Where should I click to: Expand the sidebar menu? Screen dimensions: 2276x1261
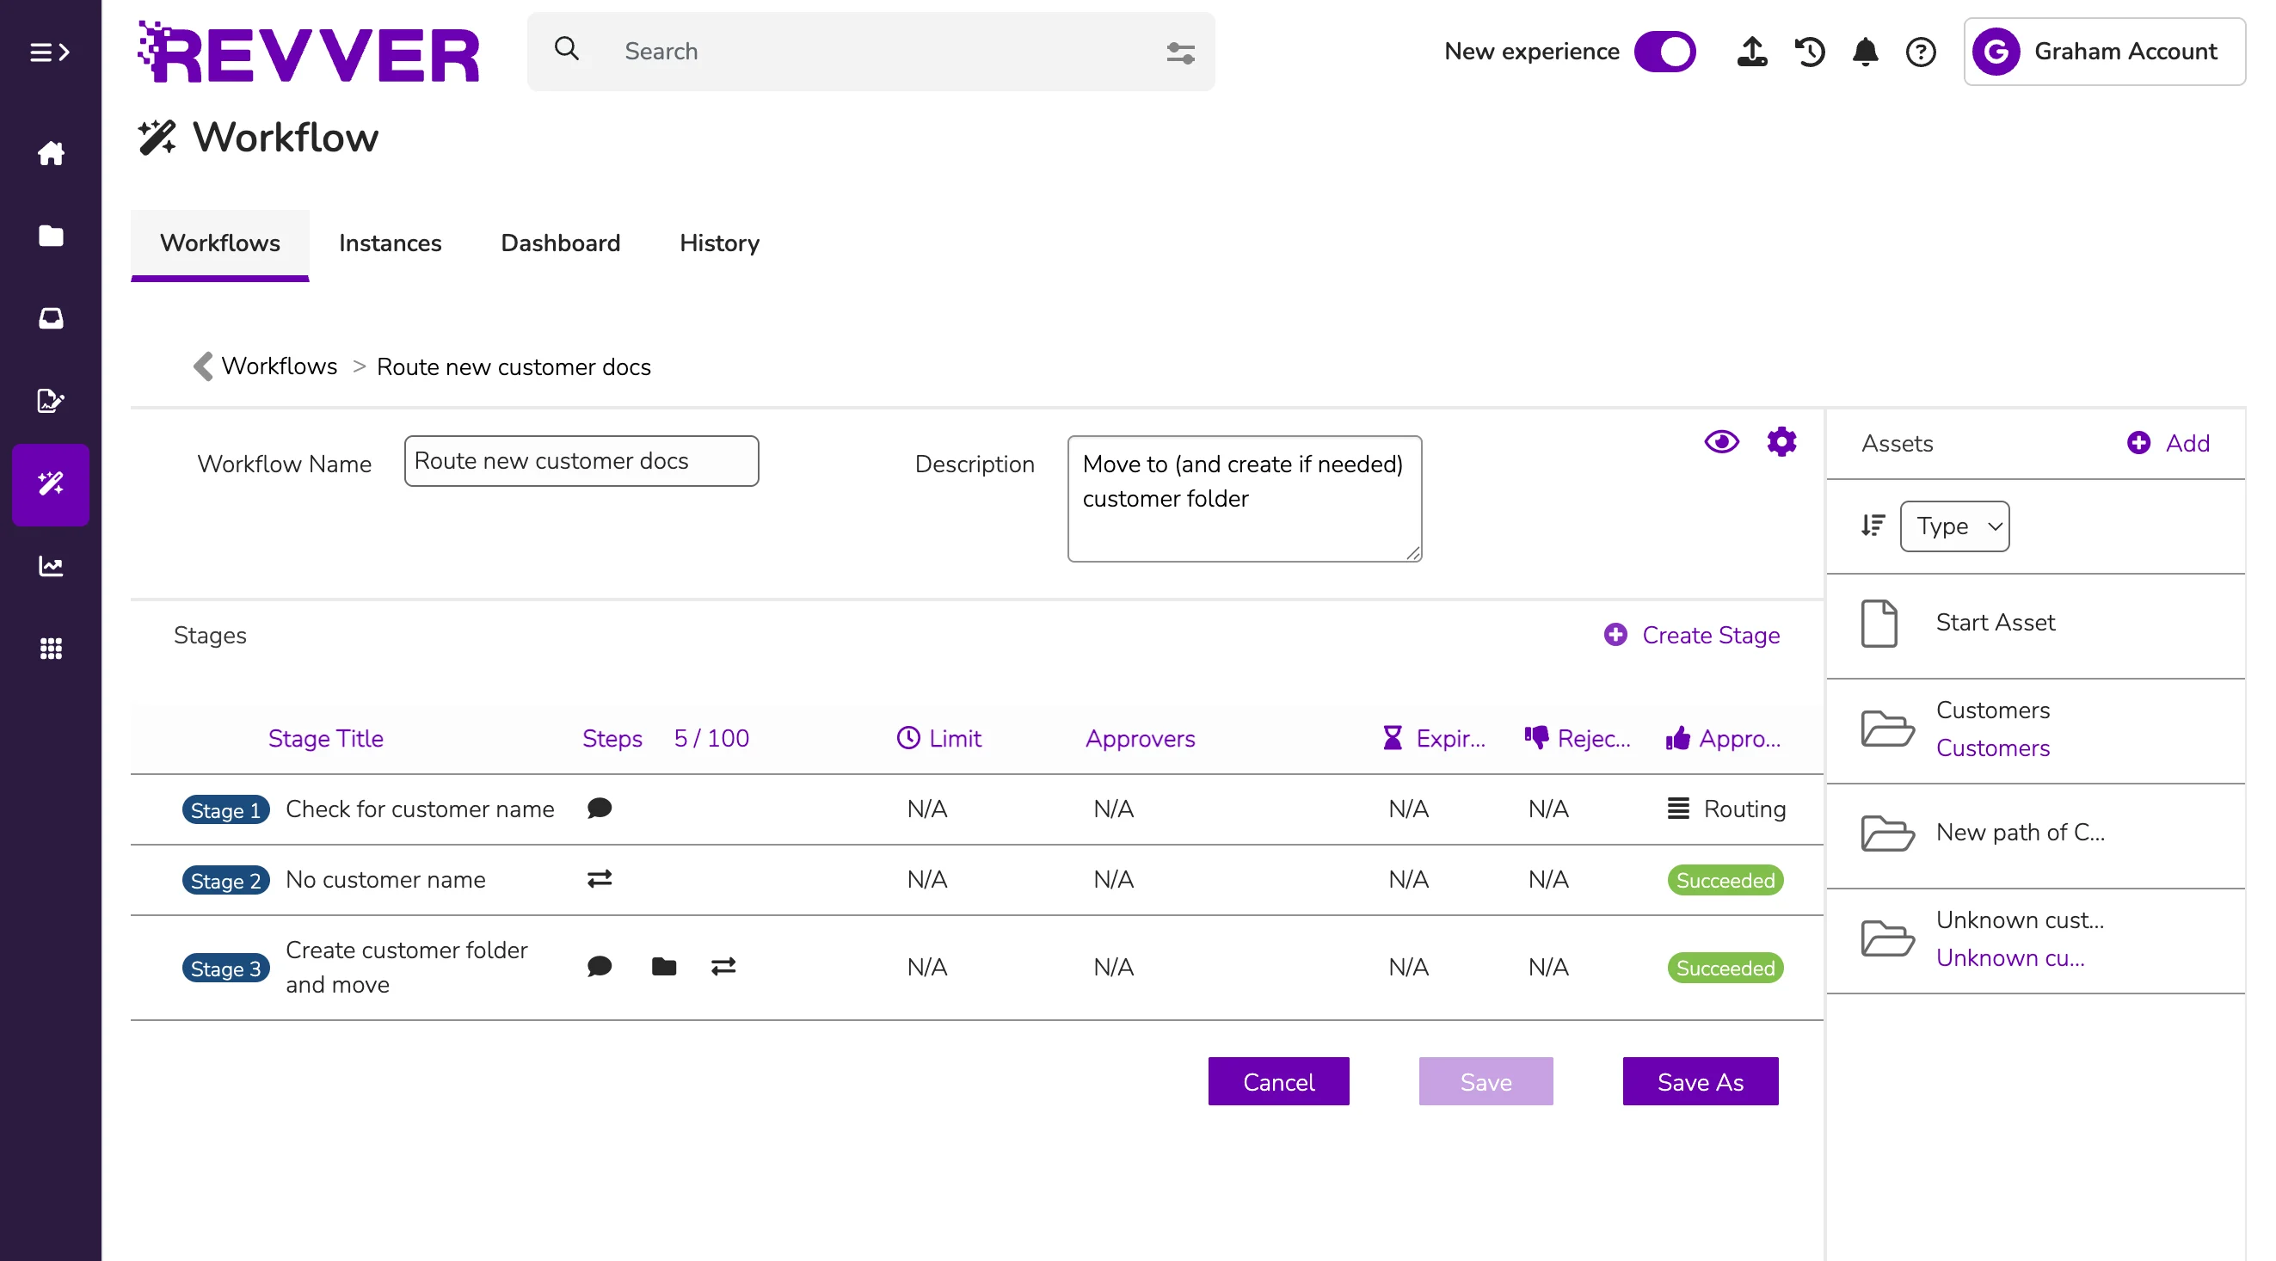click(50, 52)
